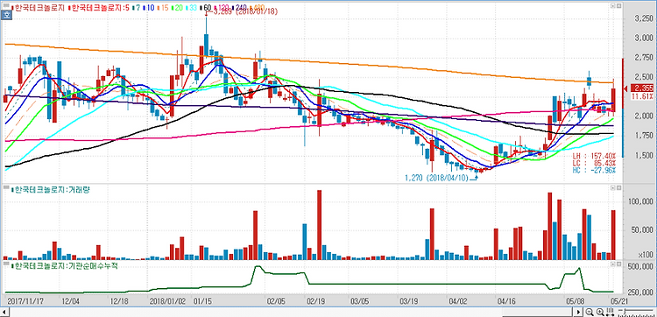
Task: Click the 2017/11/17 date axis label
Action: point(25,300)
